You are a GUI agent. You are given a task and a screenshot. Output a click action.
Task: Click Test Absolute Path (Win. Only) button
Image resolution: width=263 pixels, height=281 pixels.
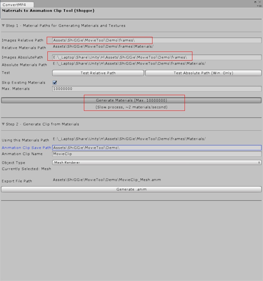point(203,73)
